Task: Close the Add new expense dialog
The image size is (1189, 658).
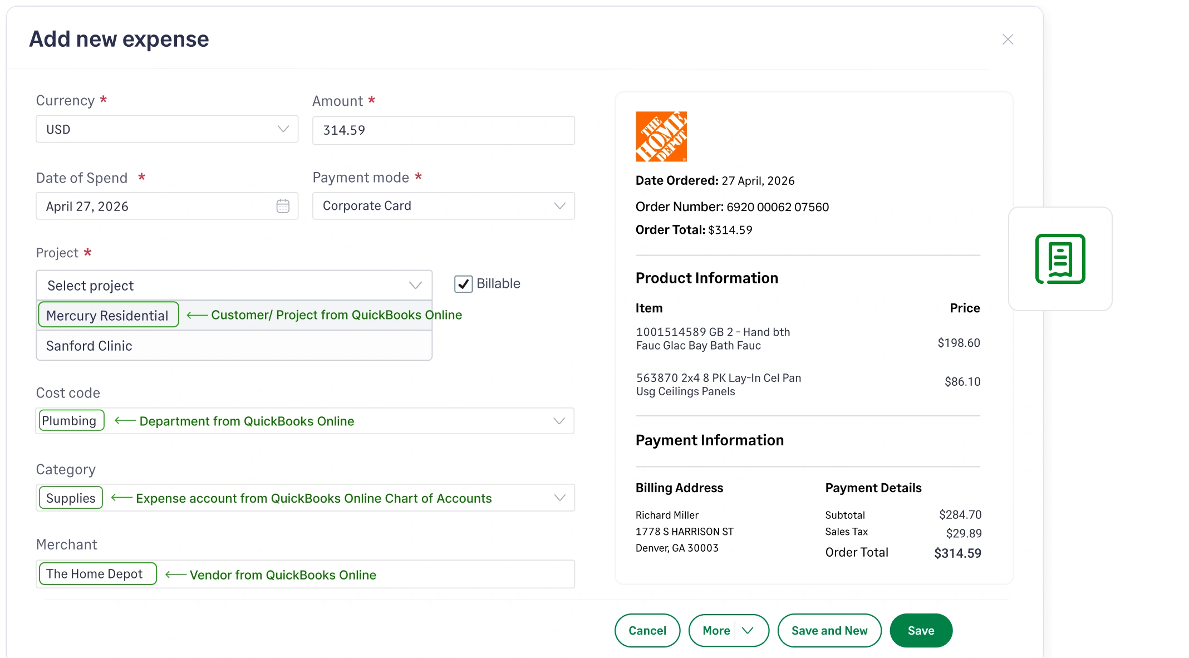Action: pyautogui.click(x=1008, y=40)
